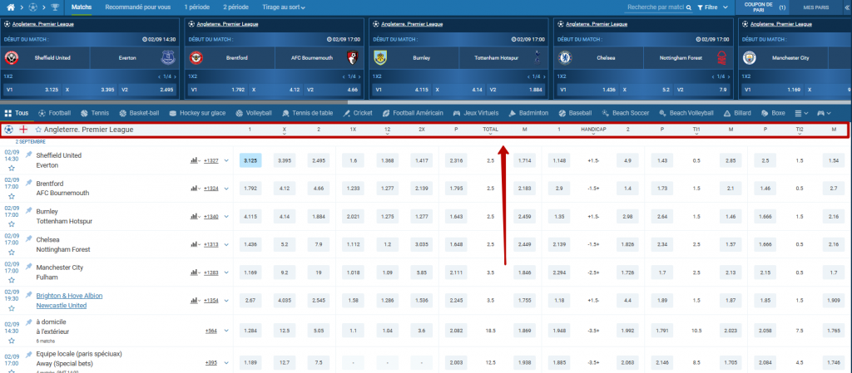Click the football icon beside Angleterre Premier League
This screenshot has width=852, height=373.
click(x=8, y=130)
